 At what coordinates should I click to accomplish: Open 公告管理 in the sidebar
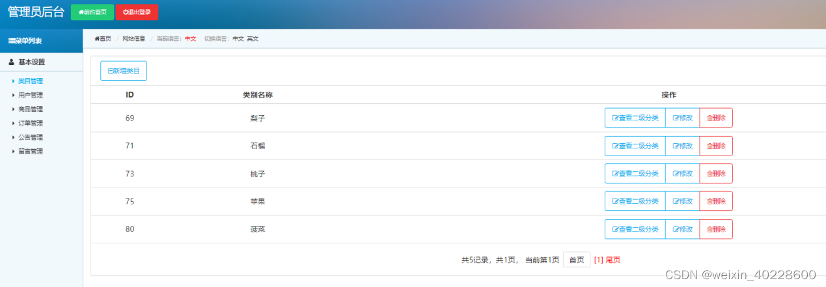point(31,137)
